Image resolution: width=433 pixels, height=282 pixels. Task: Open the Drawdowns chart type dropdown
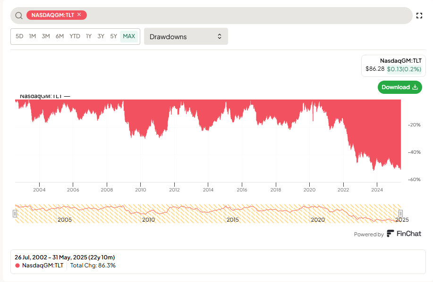click(186, 36)
